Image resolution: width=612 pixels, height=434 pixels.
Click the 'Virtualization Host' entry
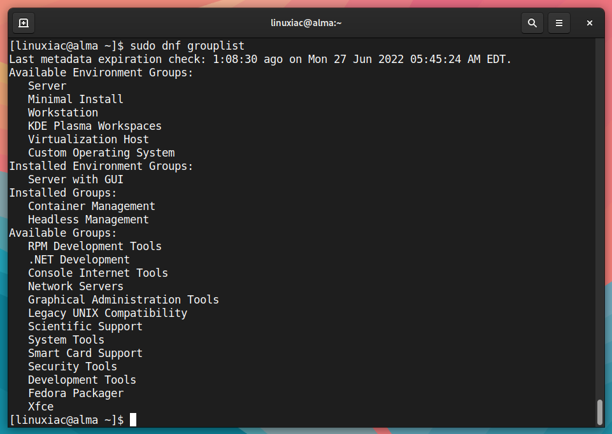(89, 139)
